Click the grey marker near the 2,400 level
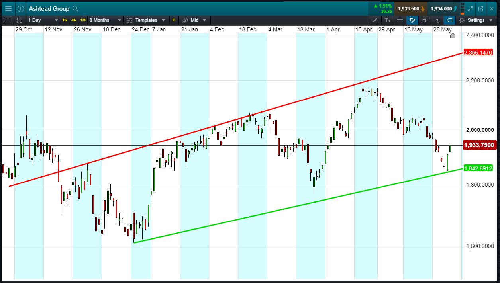Viewport: 500px width, 283px height. 453,36
